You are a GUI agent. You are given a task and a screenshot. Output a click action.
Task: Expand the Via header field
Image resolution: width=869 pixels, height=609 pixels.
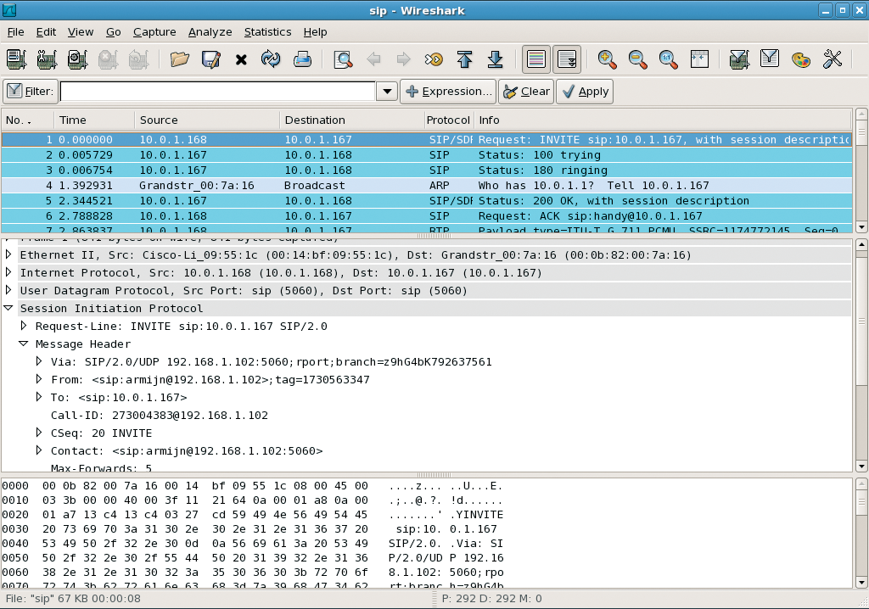(39, 361)
